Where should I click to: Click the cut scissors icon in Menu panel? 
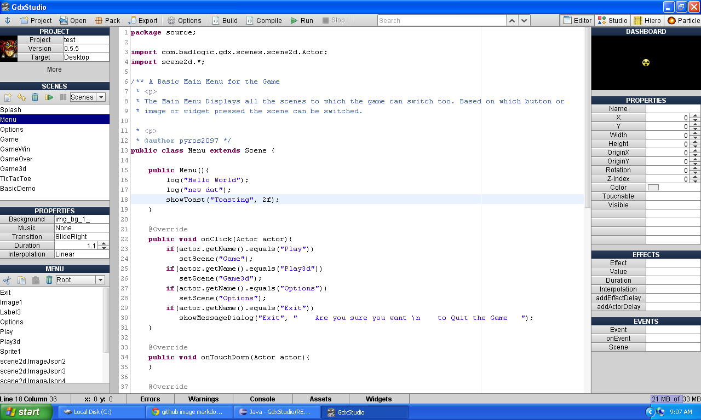point(7,280)
